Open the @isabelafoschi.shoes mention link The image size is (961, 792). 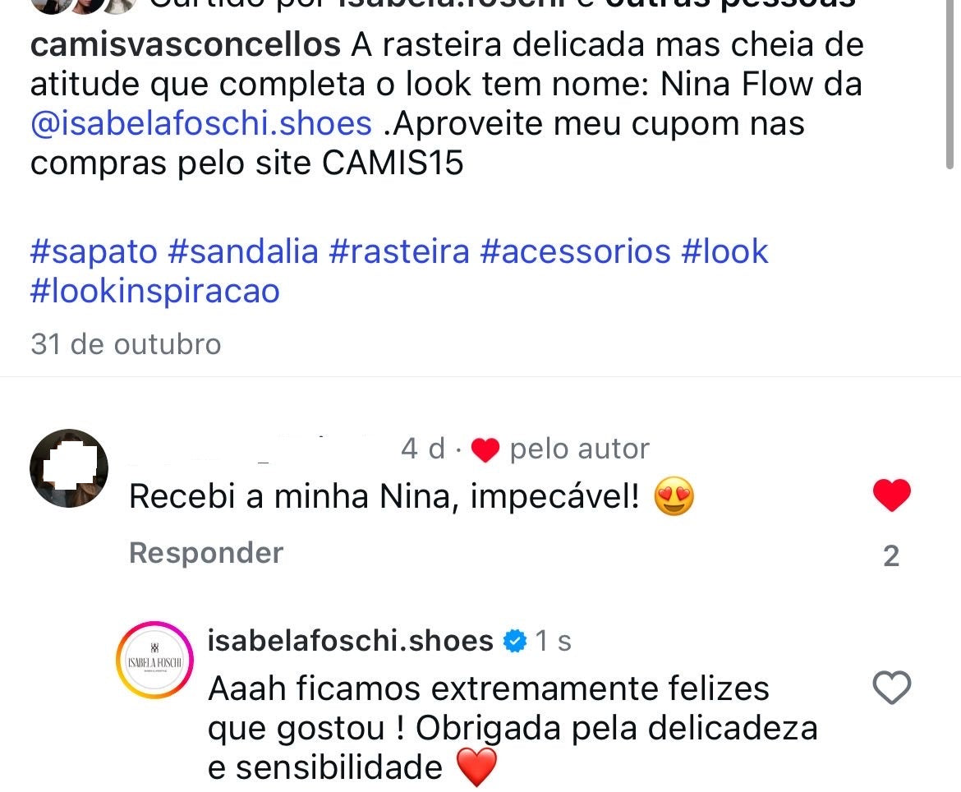point(201,124)
